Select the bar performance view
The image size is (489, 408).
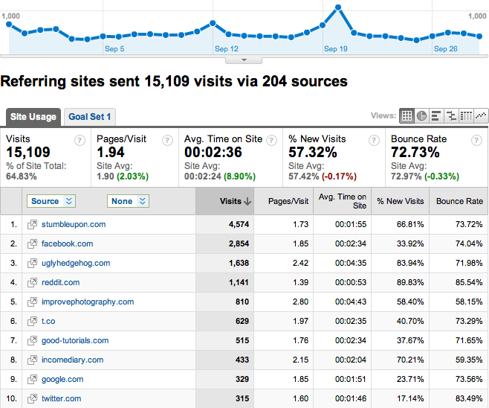click(436, 116)
